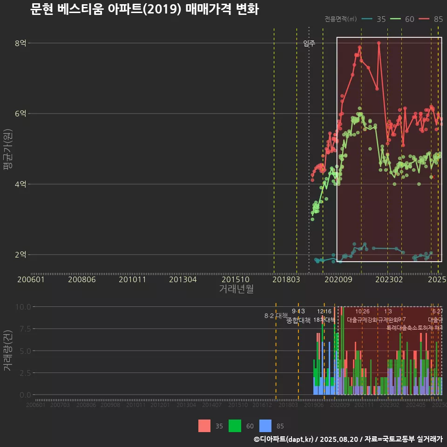Click '200806' on the price chart axis
Image resolution: width=447 pixels, height=447 pixels.
point(82,279)
